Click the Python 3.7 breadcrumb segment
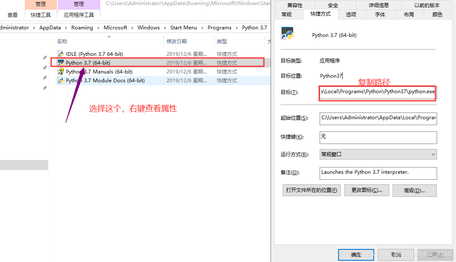The height and width of the screenshot is (262, 456). (255, 28)
